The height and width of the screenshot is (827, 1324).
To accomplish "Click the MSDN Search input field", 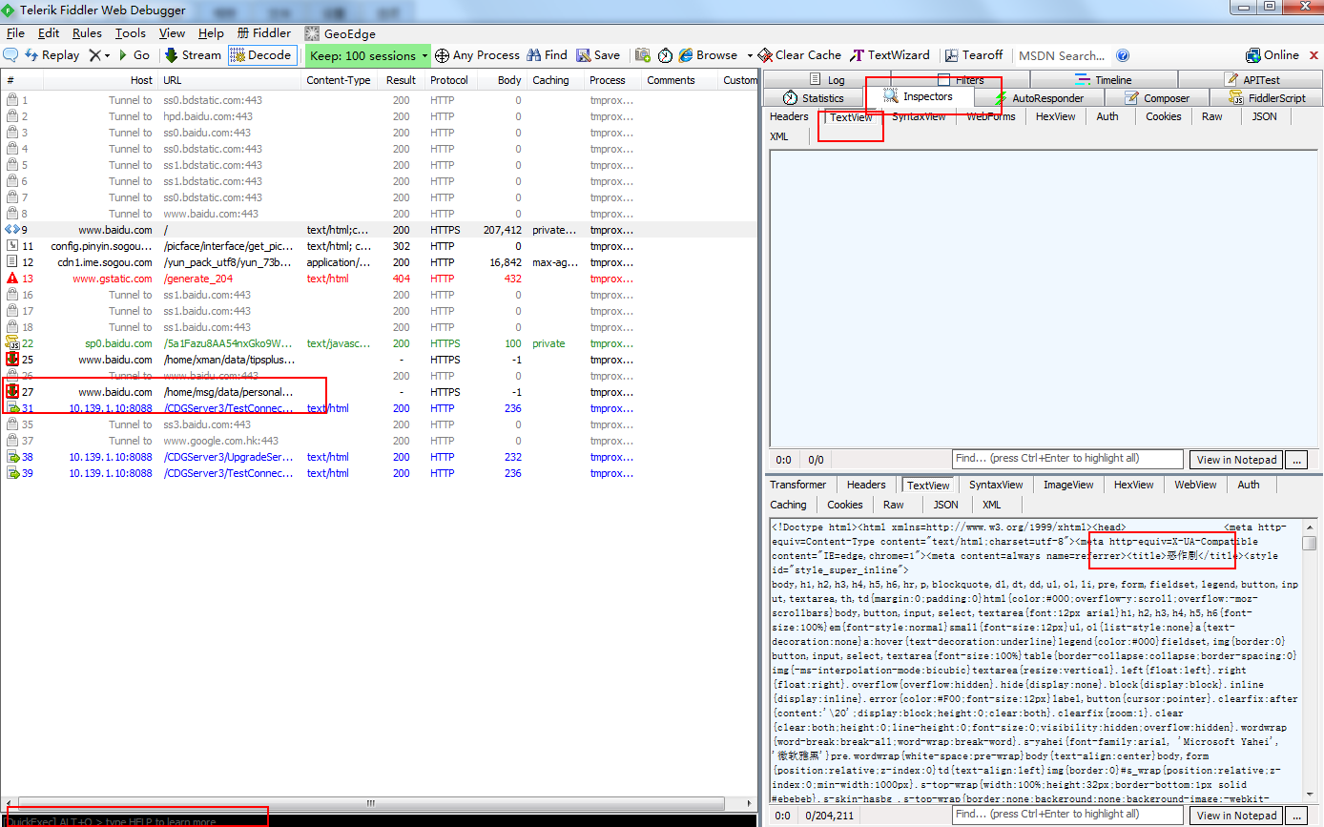I will pyautogui.click(x=1062, y=55).
